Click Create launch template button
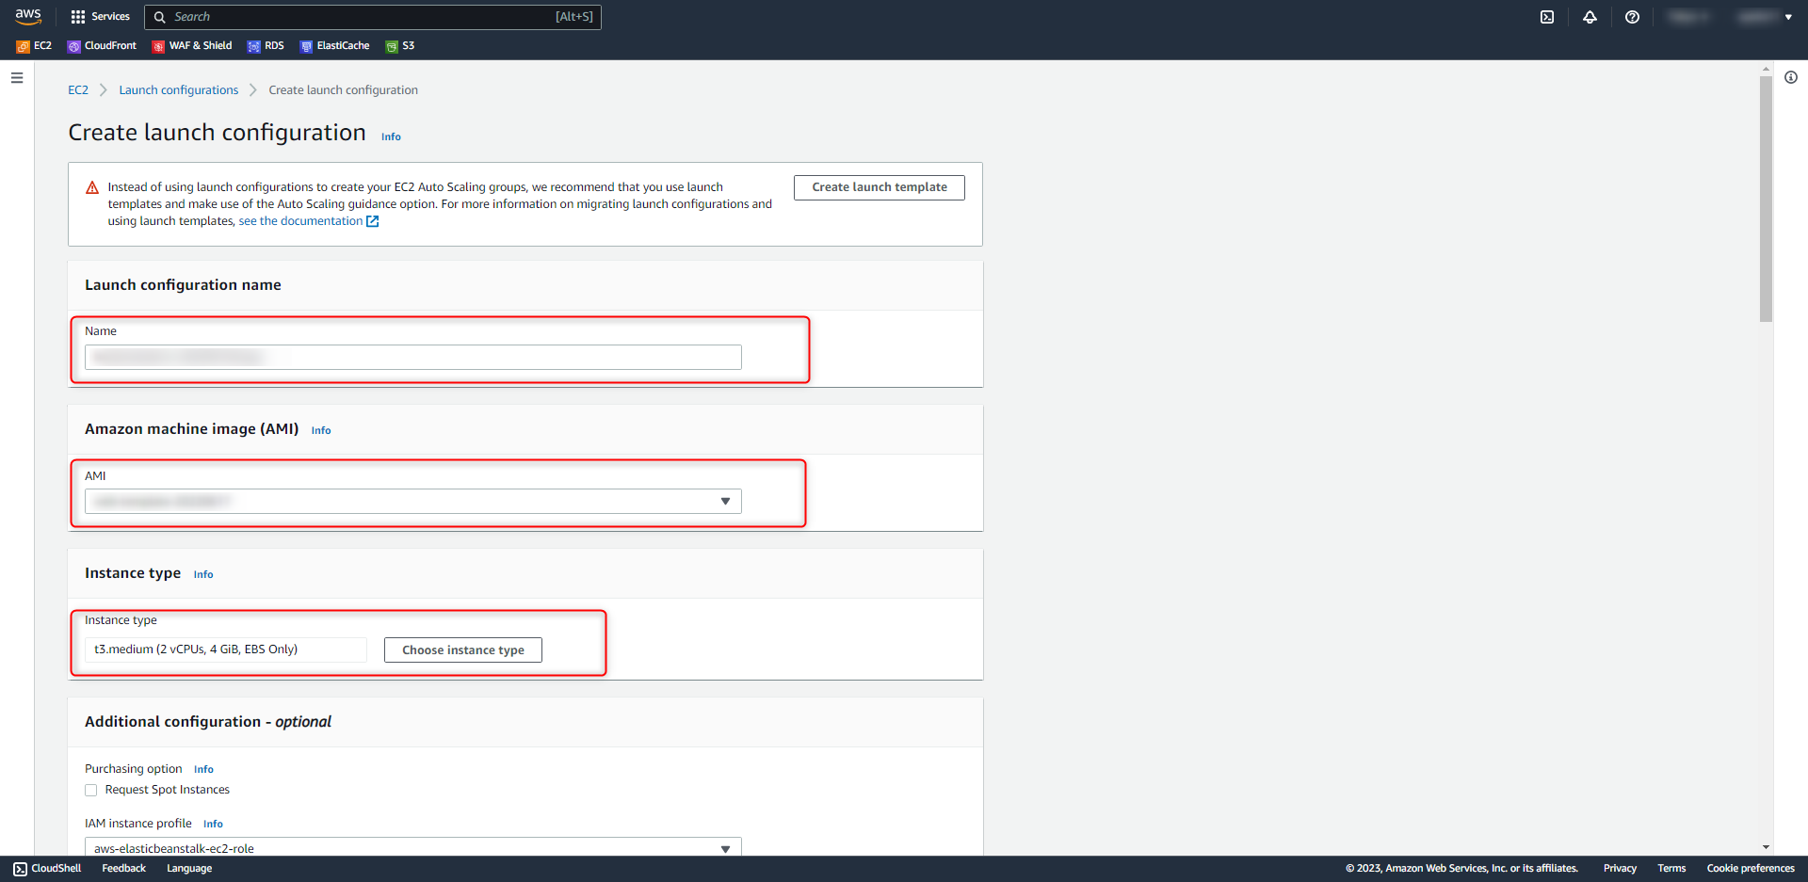The width and height of the screenshot is (1808, 882). click(x=880, y=187)
